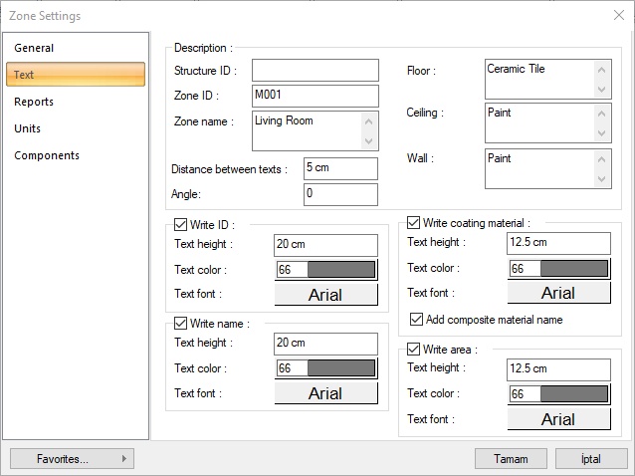The width and height of the screenshot is (635, 476).
Task: Toggle the Write name checkbox
Action: click(x=180, y=323)
